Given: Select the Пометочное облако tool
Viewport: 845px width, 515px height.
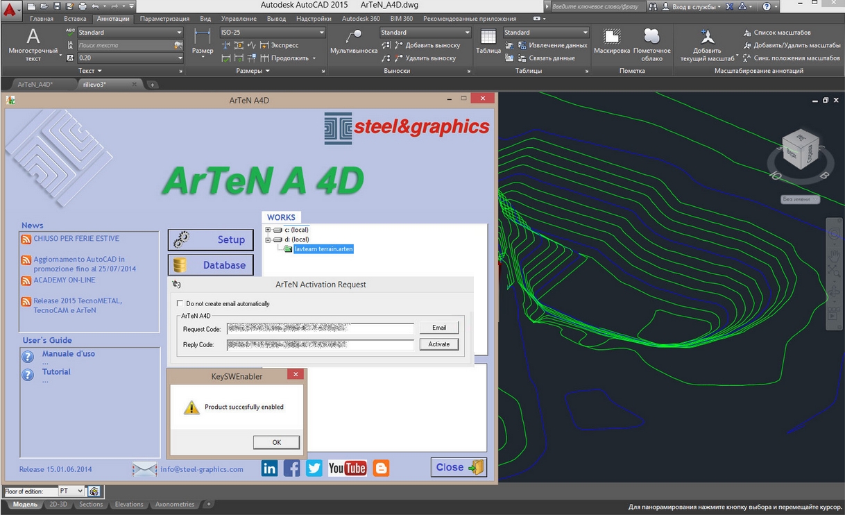Looking at the screenshot, I should pos(651,45).
